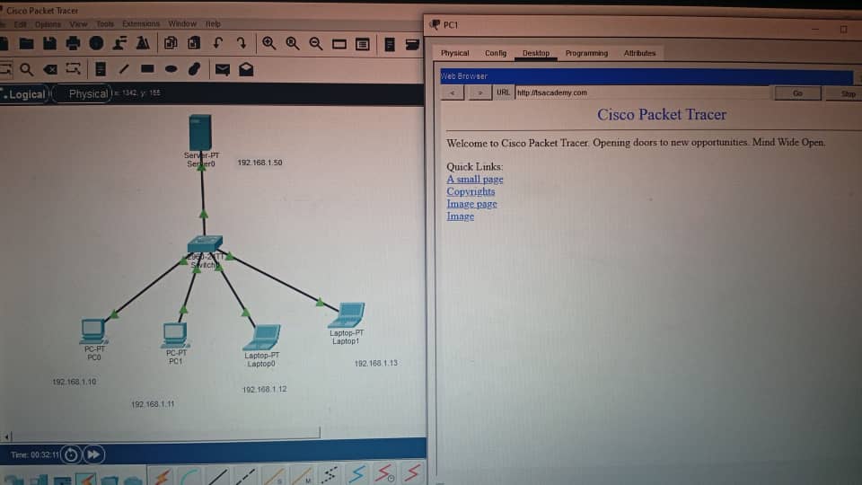This screenshot has width=862, height=485.
Task: Click the Server0 device on the canvas
Action: point(200,132)
